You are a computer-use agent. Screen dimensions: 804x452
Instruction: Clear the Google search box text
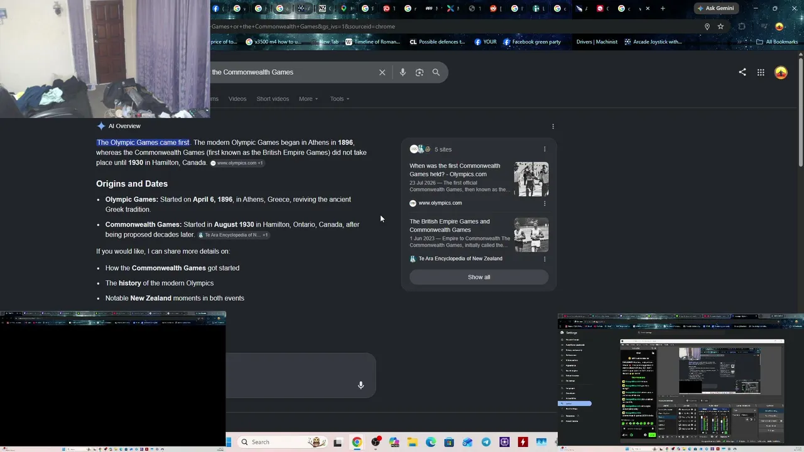tap(382, 72)
